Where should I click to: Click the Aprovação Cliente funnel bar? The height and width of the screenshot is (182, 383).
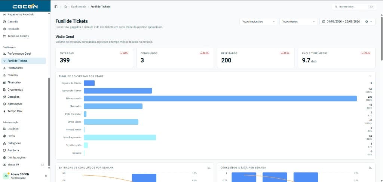pos(118,91)
